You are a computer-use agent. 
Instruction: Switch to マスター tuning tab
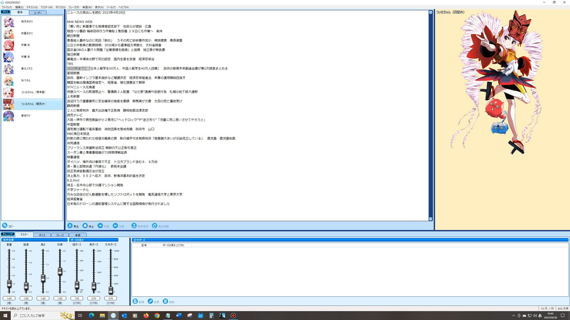click(24, 235)
